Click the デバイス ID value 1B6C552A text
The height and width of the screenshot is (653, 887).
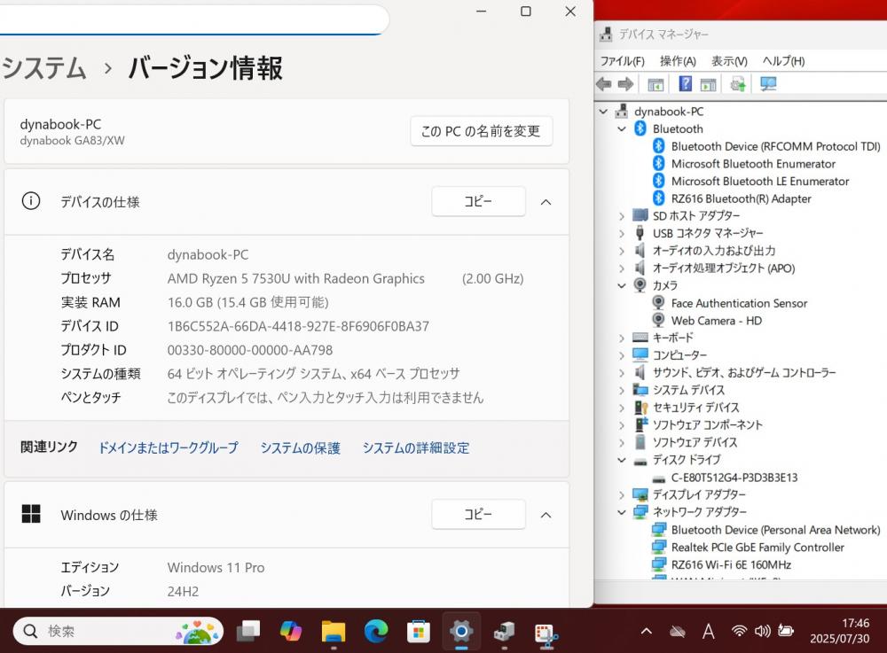click(298, 326)
